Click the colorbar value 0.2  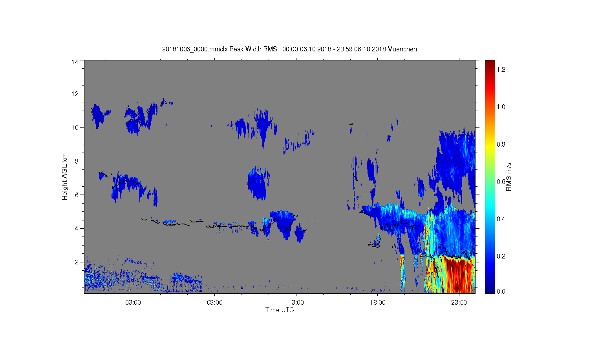[x=501, y=256]
